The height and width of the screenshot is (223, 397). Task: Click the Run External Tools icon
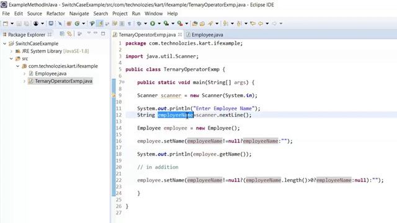click(180, 24)
